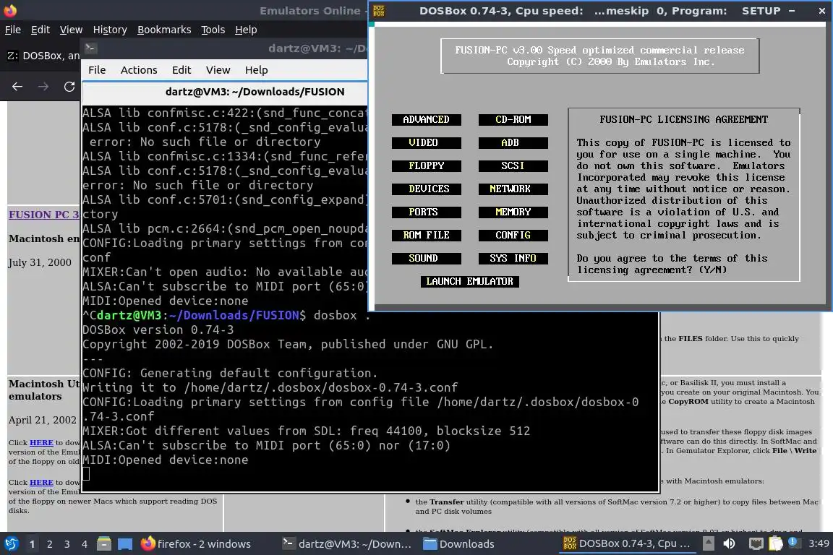833x555 pixels.
Task: Click the 'MIDI:Opened device:none' last terminal line
Action: pyautogui.click(x=165, y=460)
